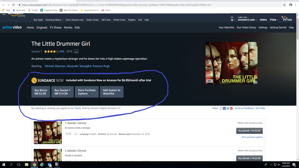Go back using the browser back arrow
This screenshot has width=299, height=168.
click(x=4, y=5)
